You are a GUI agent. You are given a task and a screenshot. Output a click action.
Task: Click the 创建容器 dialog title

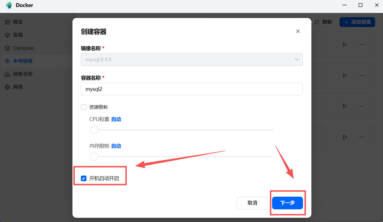(94, 32)
